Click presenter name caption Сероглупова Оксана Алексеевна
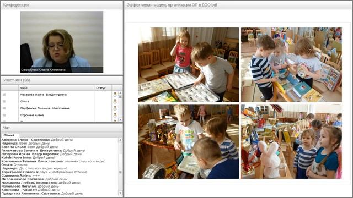Image resolution: width=353 pixels, height=198 pixels. click(x=43, y=70)
